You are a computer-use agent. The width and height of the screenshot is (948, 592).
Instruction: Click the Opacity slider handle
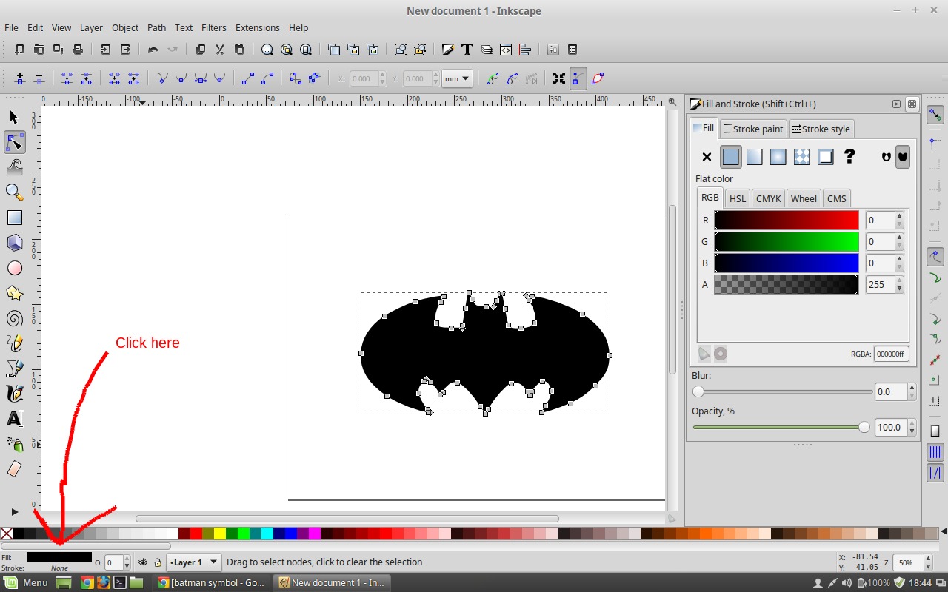click(864, 427)
